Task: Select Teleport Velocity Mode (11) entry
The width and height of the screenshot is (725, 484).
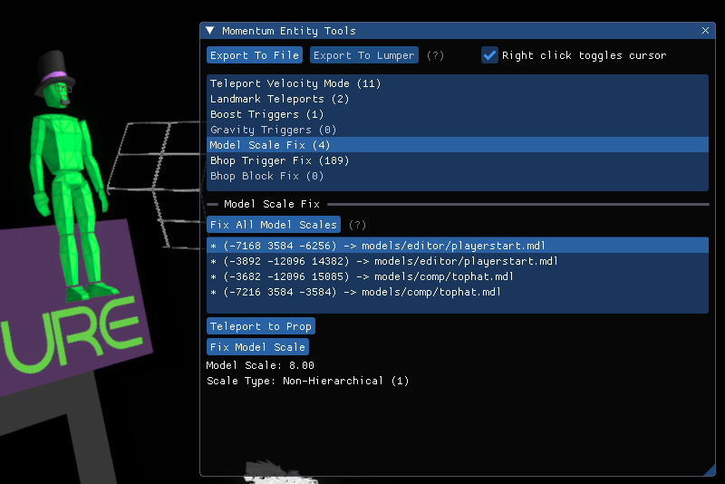Action: coord(295,83)
